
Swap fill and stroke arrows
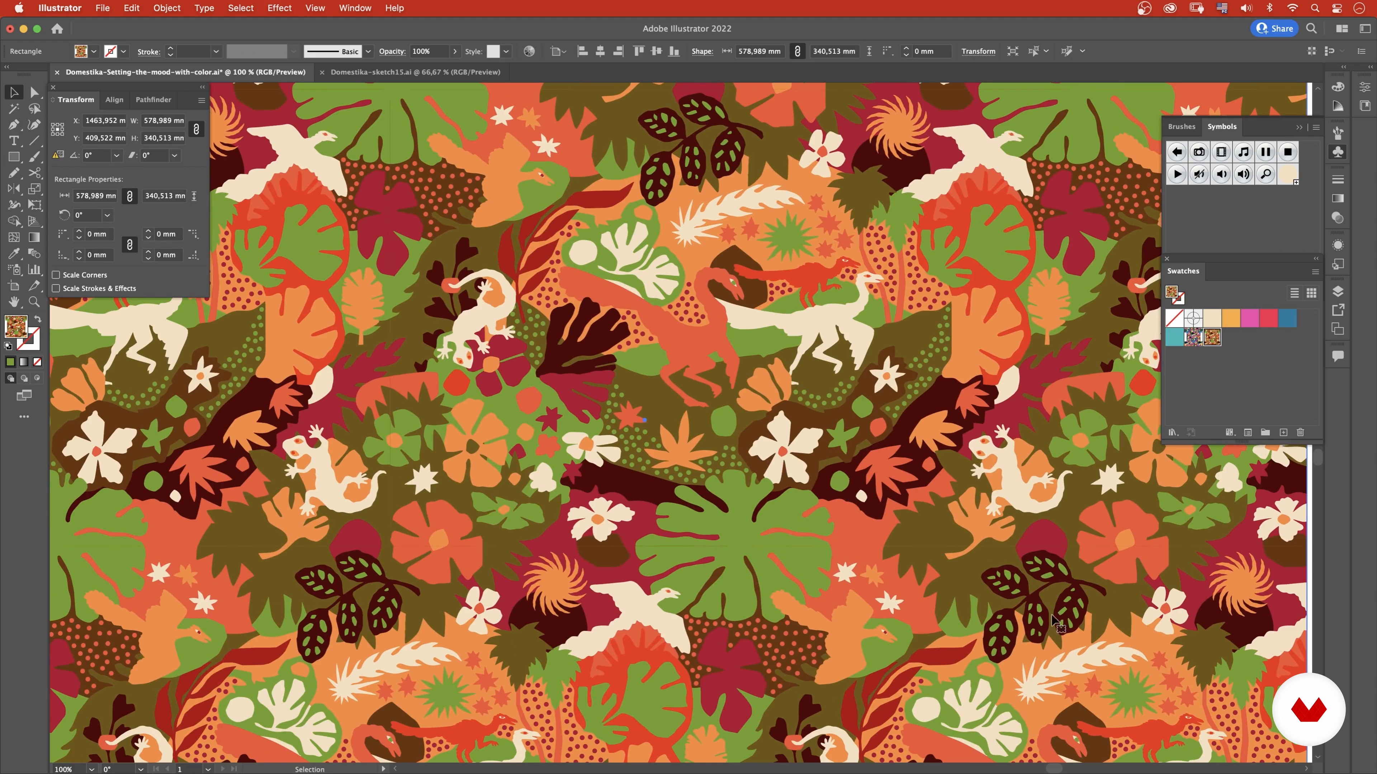(37, 319)
